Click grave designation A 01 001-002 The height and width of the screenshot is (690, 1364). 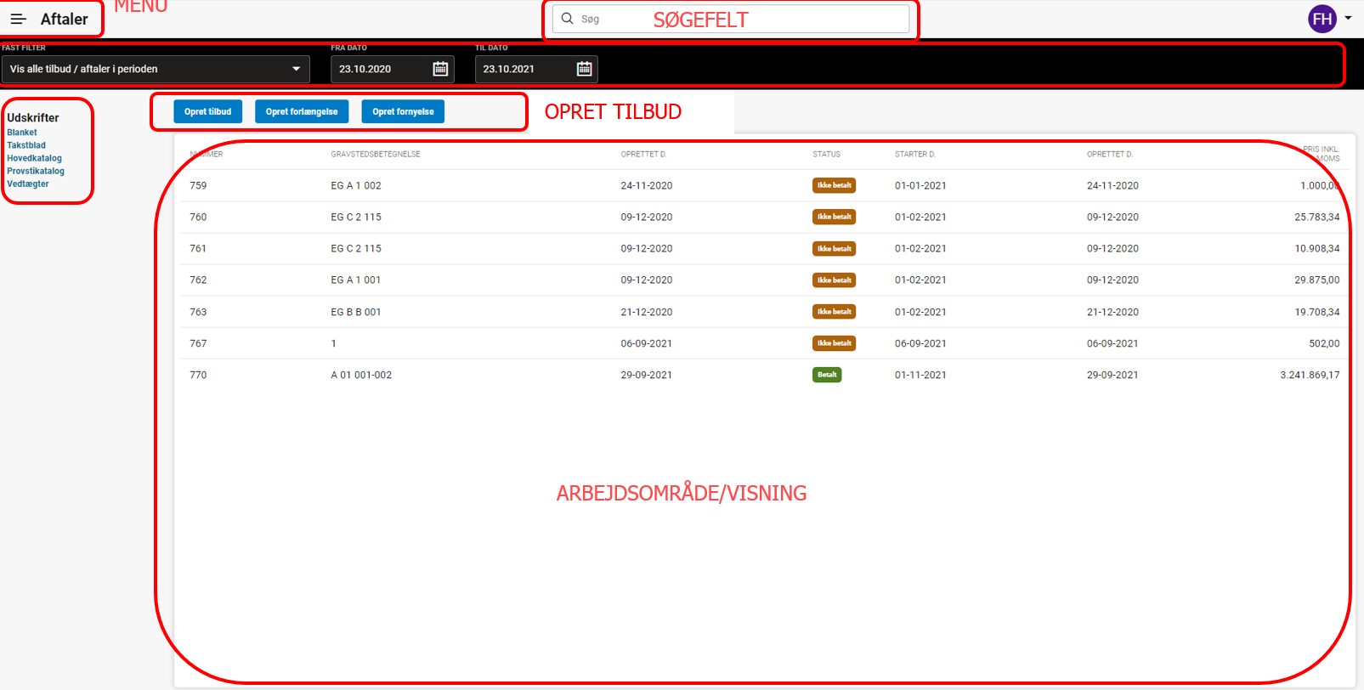click(361, 375)
